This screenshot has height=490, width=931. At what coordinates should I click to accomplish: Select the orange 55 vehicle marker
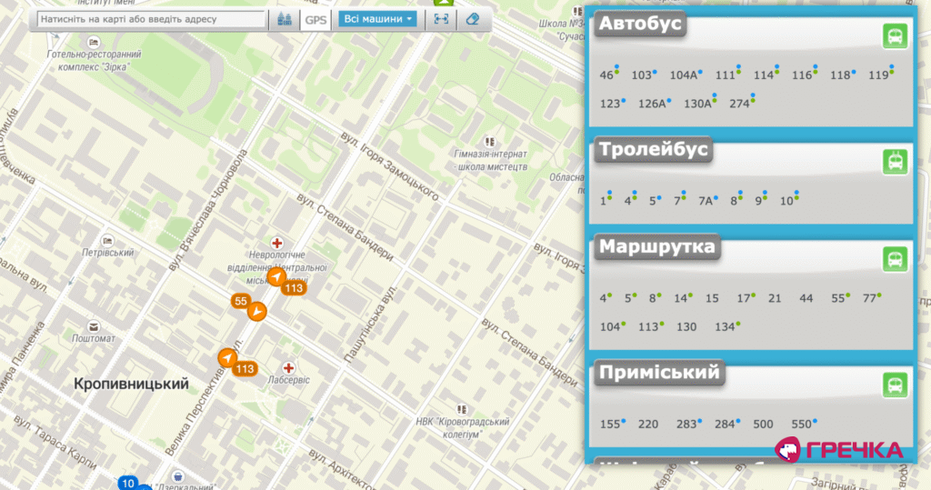coord(240,301)
